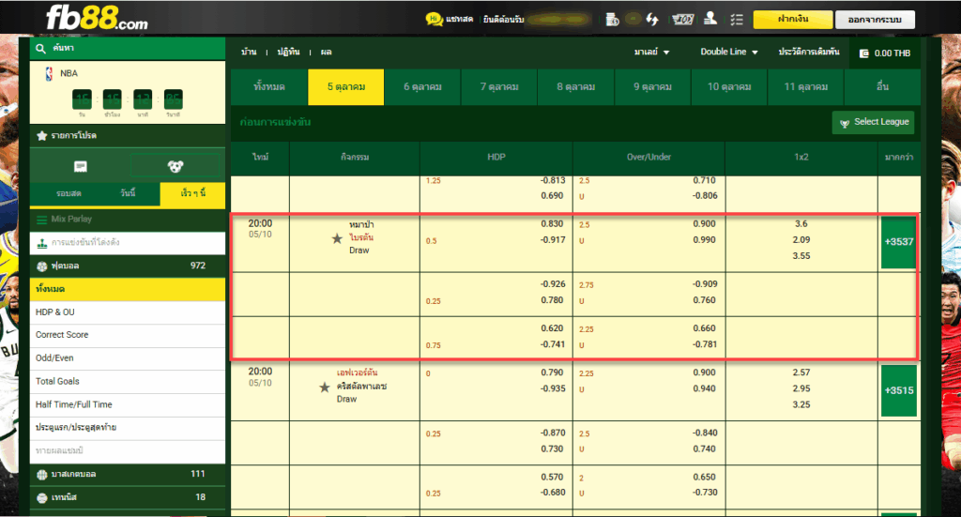Select Half Time/Full Time menu item
Image resolution: width=961 pixels, height=517 pixels.
[x=128, y=405]
